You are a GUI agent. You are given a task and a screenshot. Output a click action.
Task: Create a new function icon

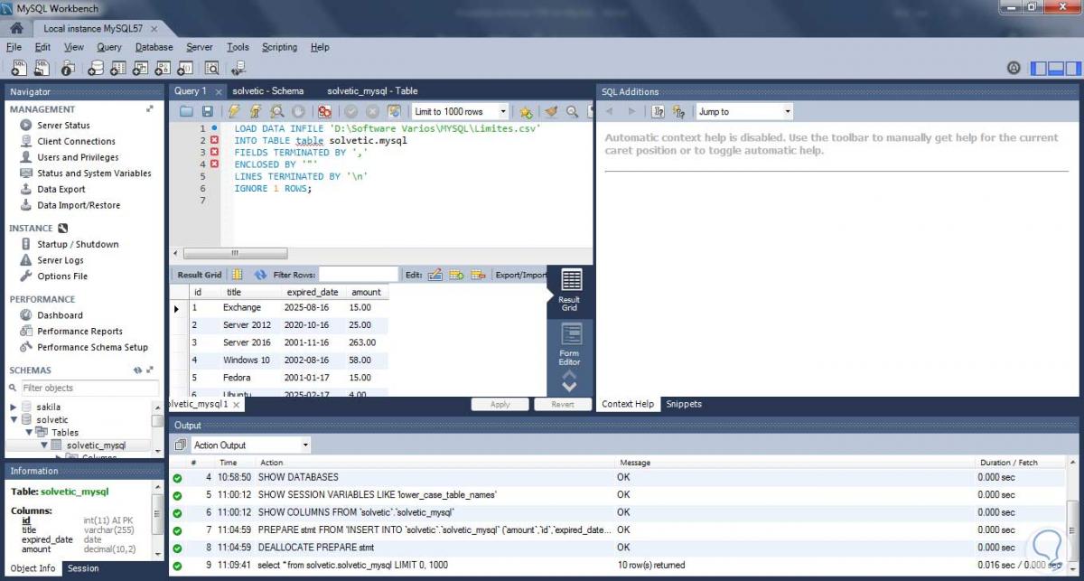pos(185,68)
